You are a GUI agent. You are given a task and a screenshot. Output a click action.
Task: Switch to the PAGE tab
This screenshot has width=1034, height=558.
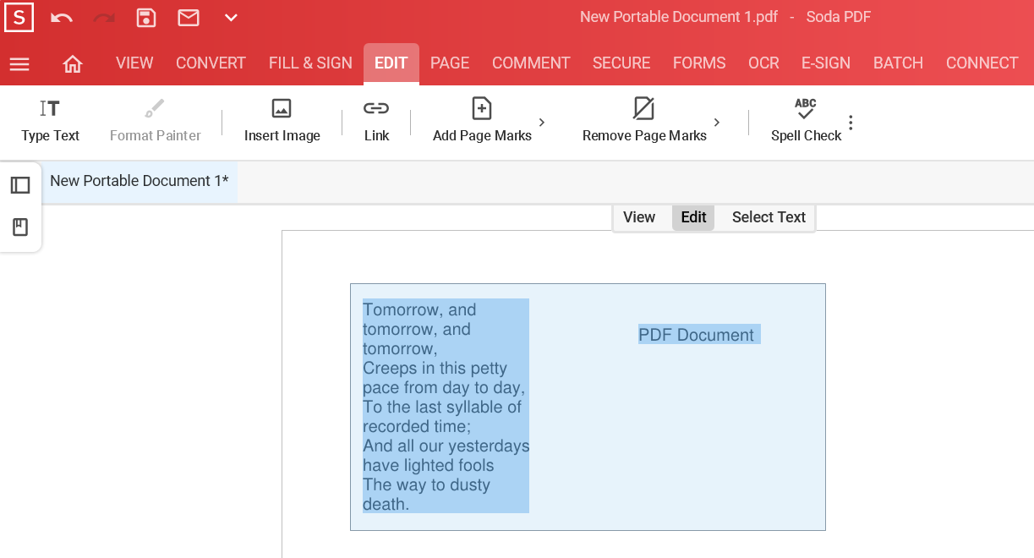tap(450, 63)
